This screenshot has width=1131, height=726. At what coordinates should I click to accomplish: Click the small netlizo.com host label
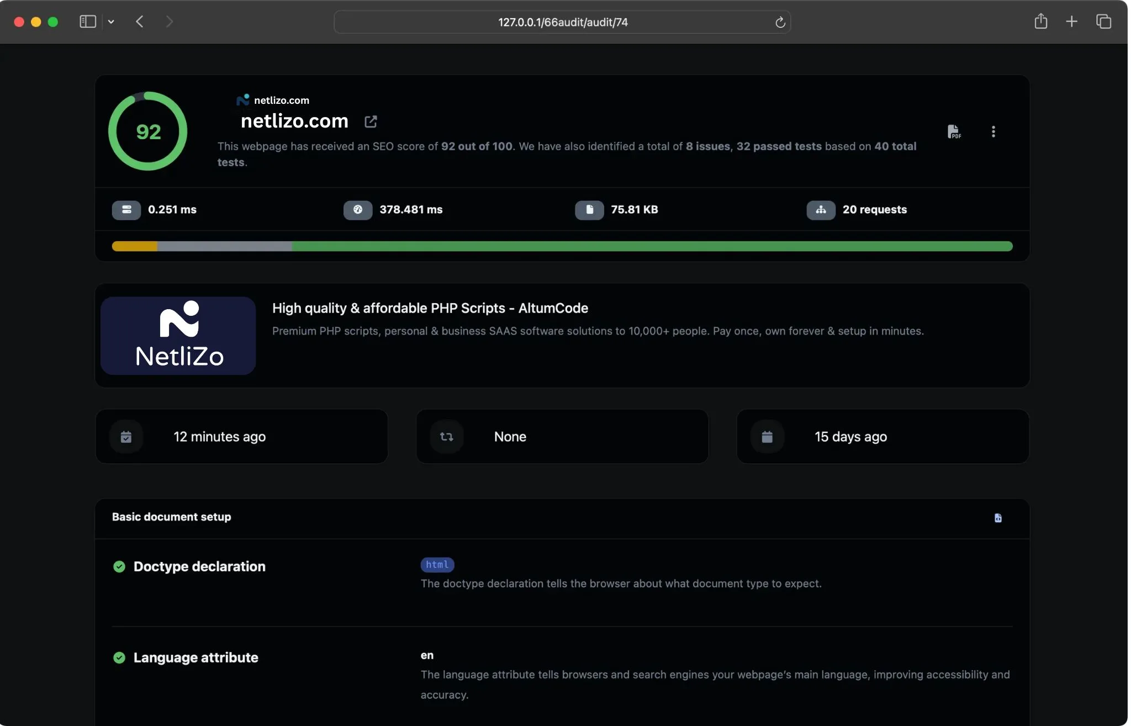point(282,100)
